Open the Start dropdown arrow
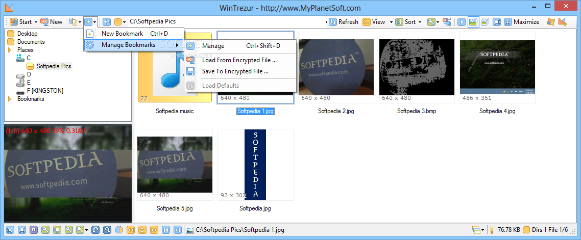Viewport: 581px width, 240px height. [x=36, y=22]
